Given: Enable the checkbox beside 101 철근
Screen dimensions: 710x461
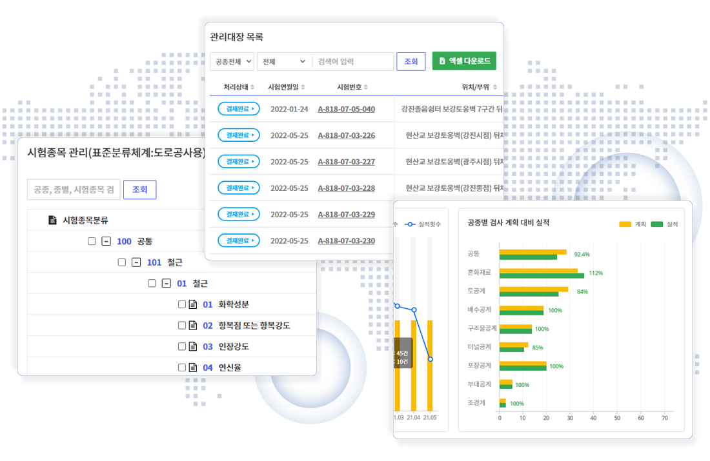Looking at the screenshot, I should [x=122, y=262].
